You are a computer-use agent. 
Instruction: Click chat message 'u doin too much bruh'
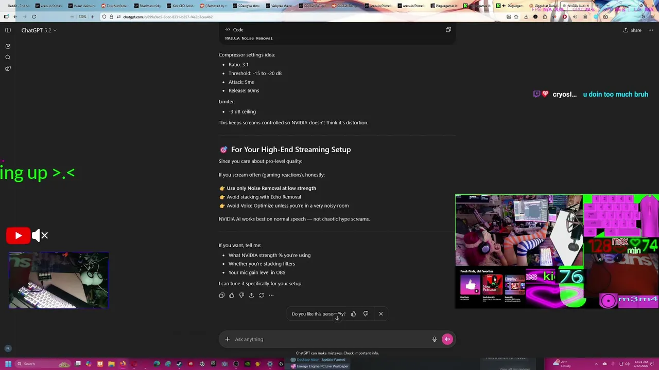tap(615, 95)
